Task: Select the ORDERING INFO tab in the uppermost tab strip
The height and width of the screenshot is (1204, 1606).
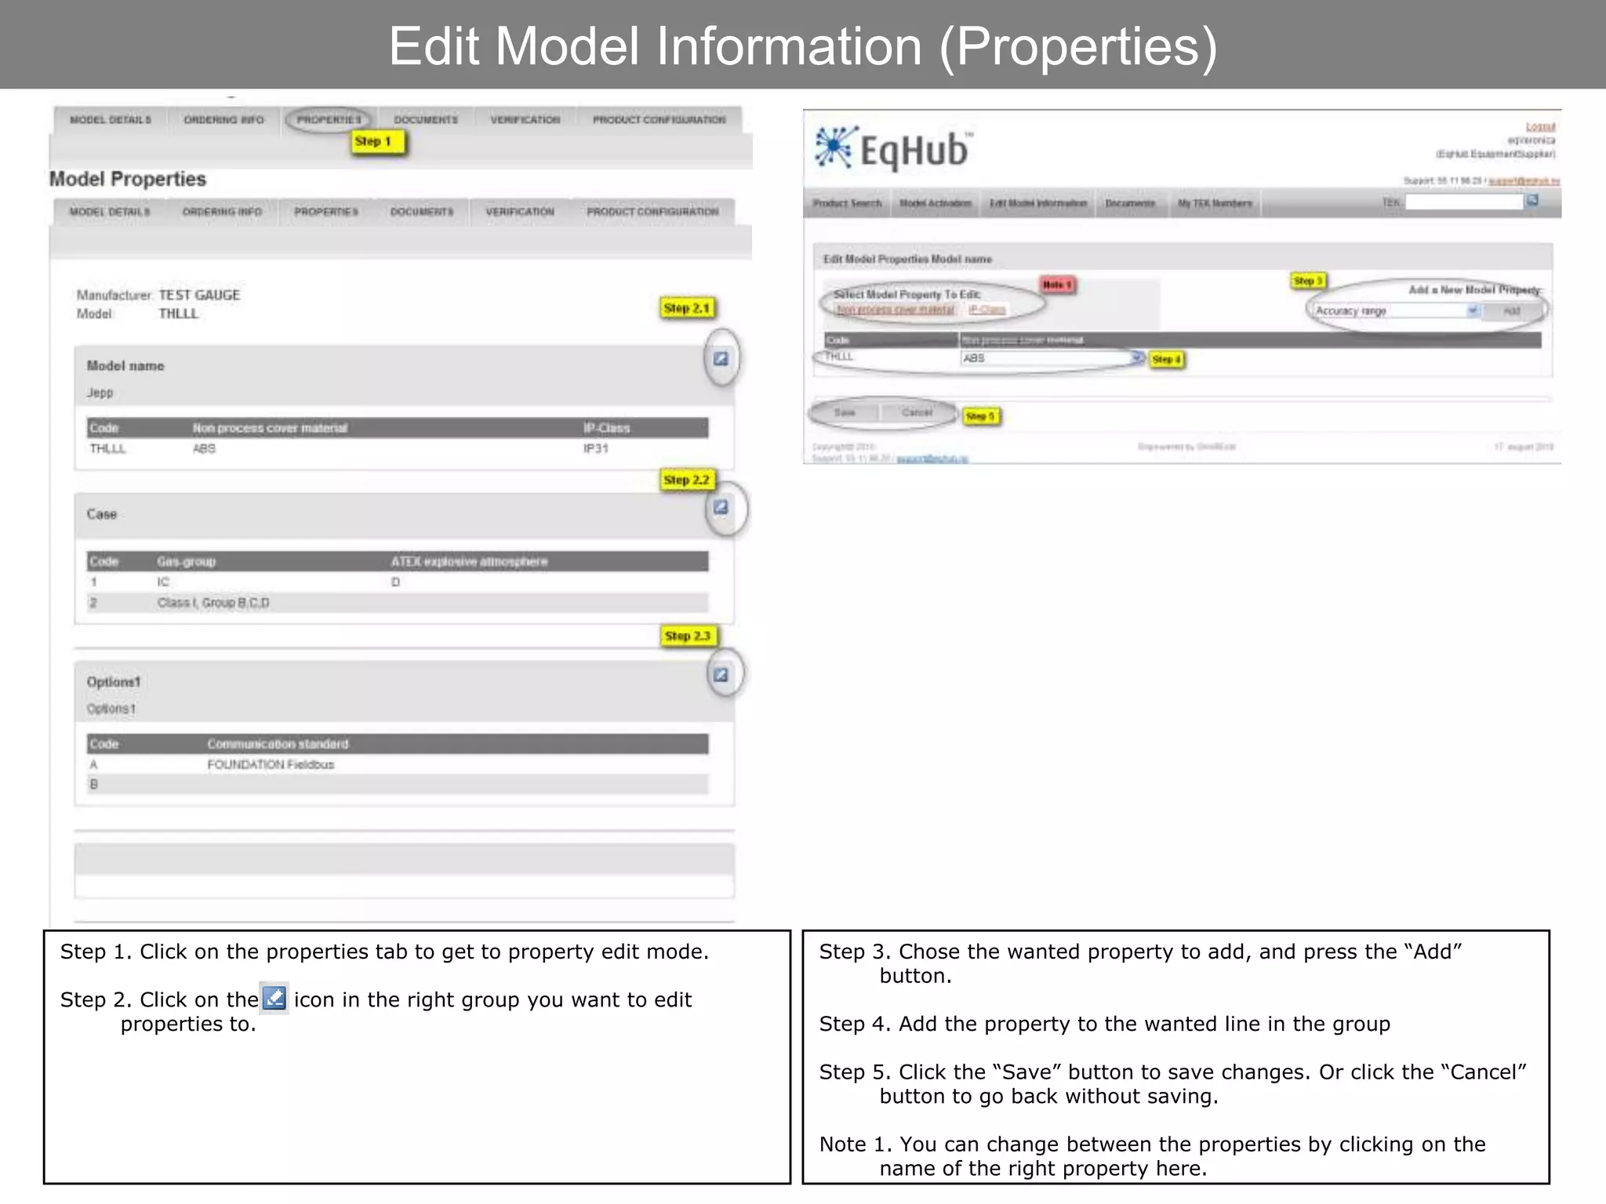Action: pyautogui.click(x=223, y=120)
